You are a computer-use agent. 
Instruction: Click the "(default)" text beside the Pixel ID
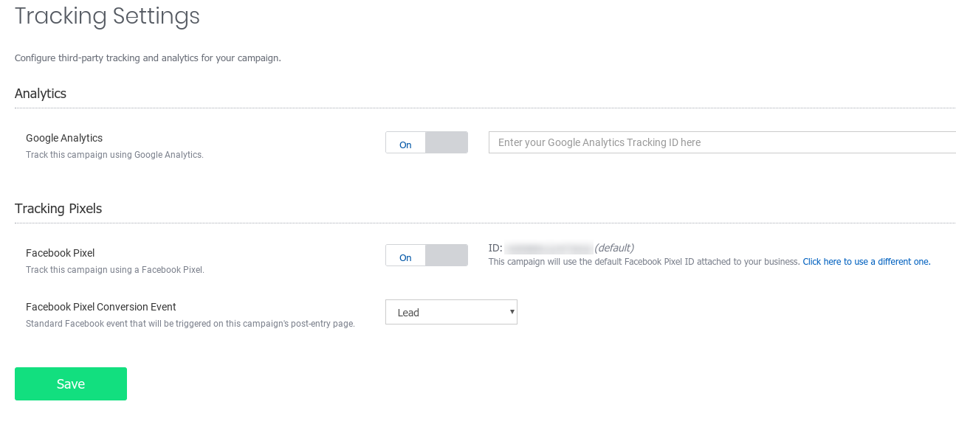pos(614,248)
